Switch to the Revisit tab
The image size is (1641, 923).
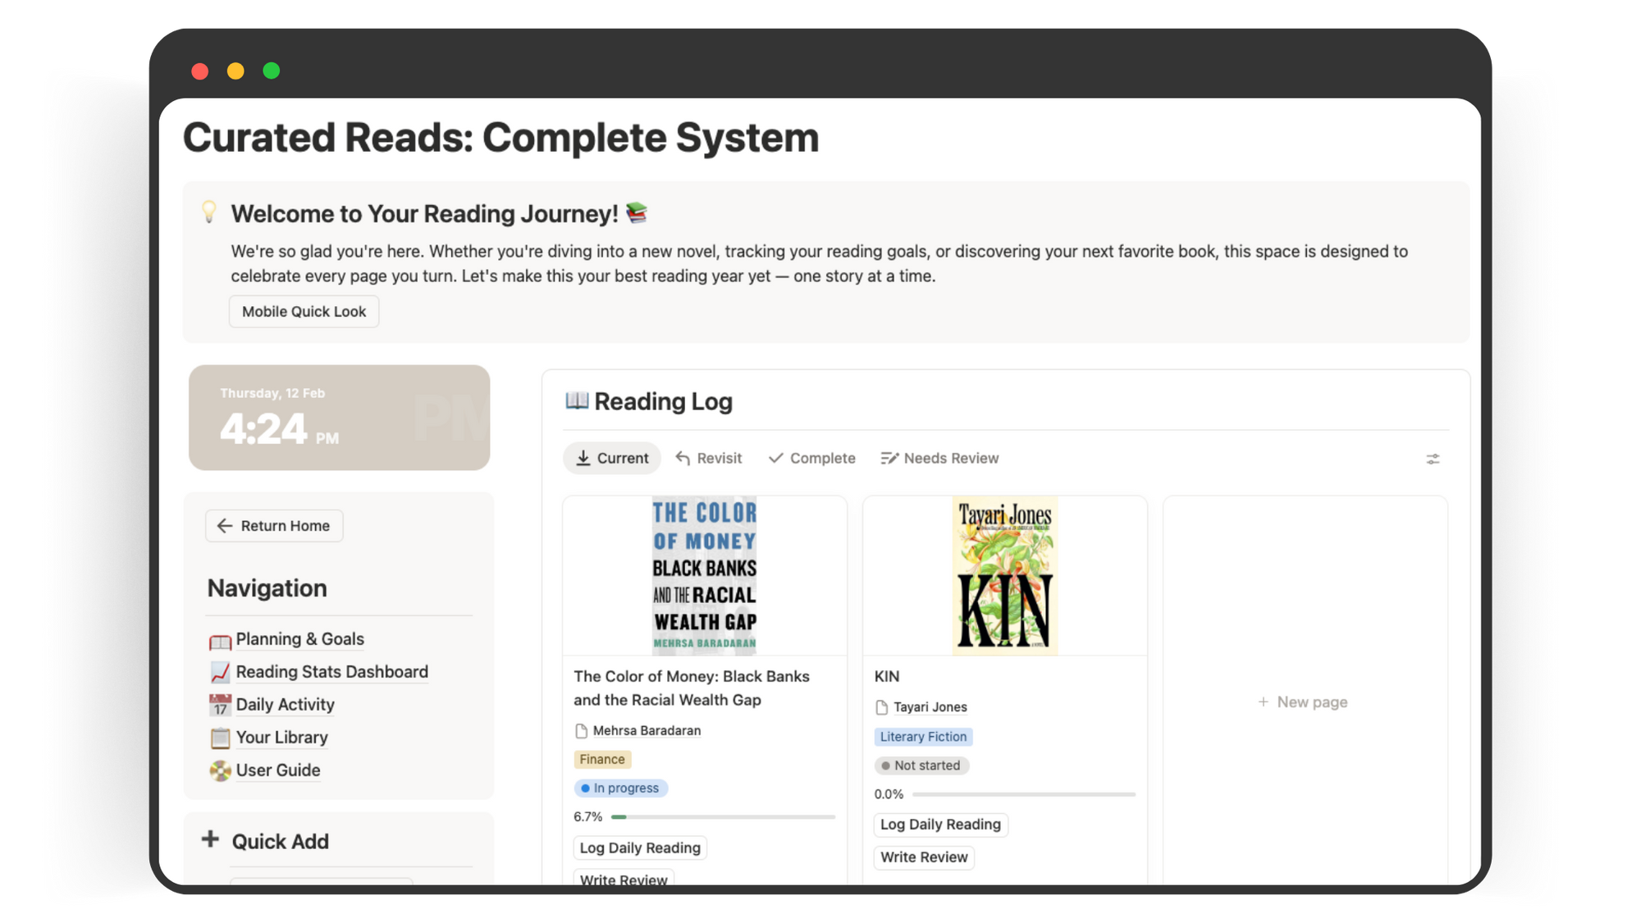(x=709, y=459)
